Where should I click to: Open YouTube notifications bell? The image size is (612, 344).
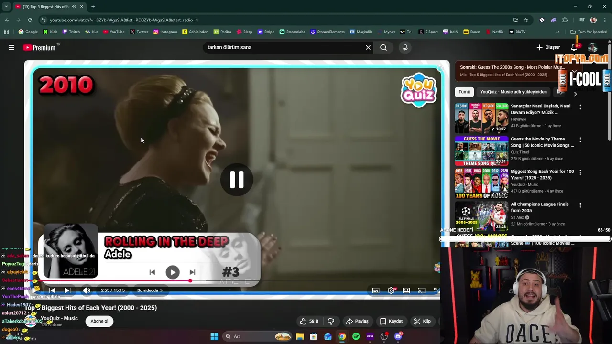pyautogui.click(x=575, y=47)
